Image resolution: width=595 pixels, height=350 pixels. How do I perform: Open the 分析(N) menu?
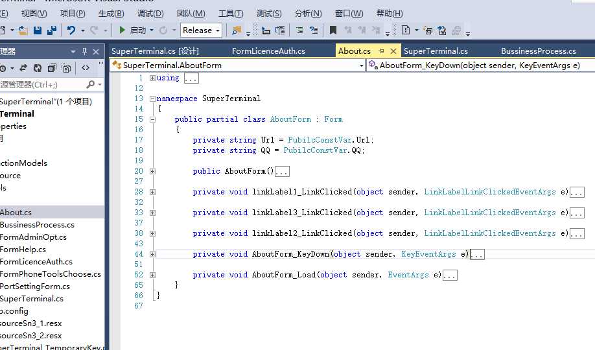pos(308,14)
